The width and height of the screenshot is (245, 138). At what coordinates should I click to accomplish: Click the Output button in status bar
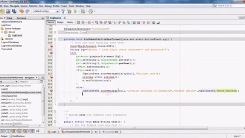click(4, 136)
